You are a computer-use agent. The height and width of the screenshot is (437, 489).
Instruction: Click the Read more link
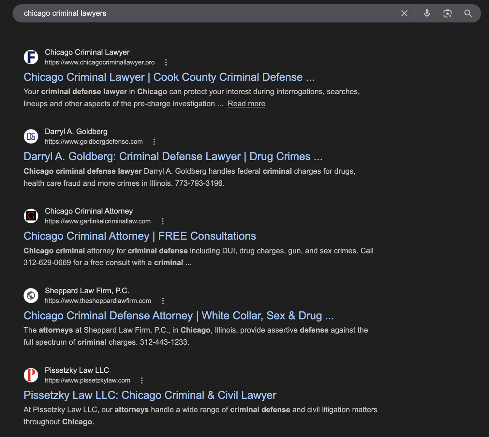tap(246, 103)
